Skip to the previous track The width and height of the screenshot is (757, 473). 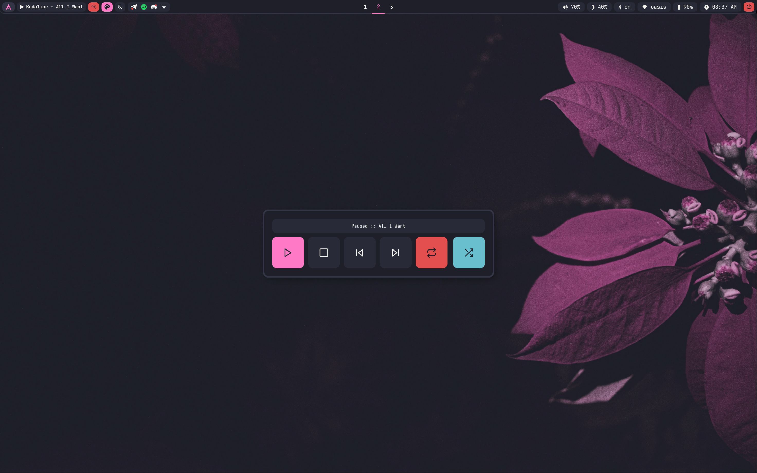coord(359,253)
